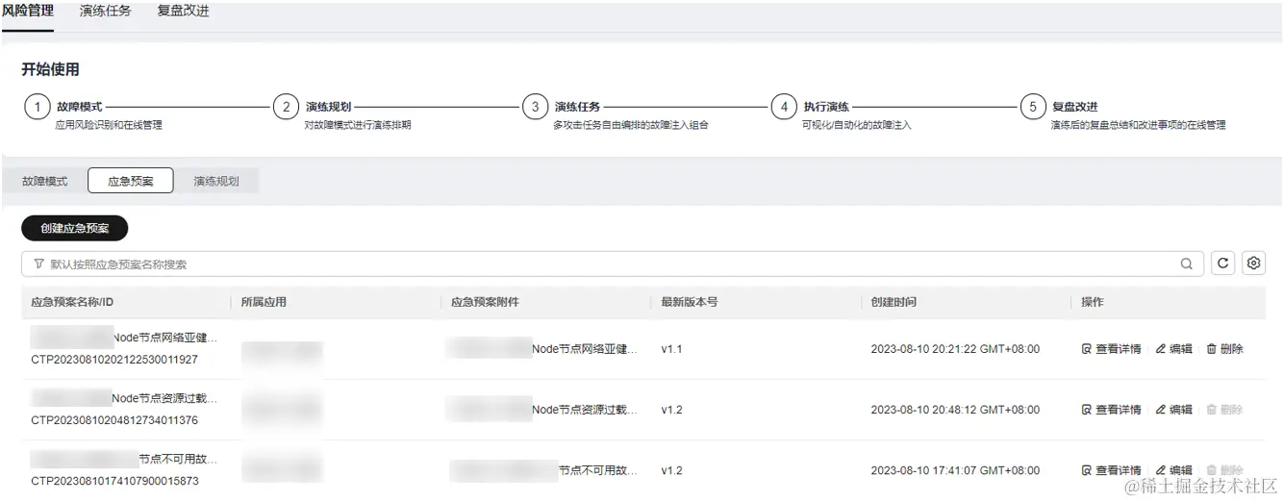Screen dimensions: 1284x502
Task: Click step 5 circle 复盘改进
Action: (x=1033, y=107)
